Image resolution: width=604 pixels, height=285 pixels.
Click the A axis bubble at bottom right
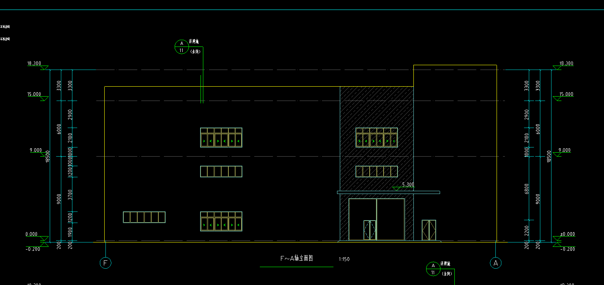(x=495, y=263)
